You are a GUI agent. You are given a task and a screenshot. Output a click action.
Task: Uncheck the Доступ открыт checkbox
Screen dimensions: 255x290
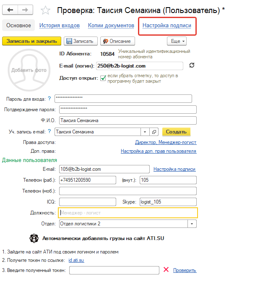coord(103,78)
